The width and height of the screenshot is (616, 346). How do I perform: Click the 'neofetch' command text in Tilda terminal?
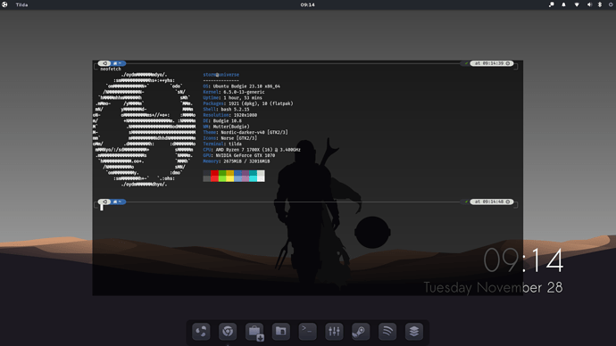111,69
